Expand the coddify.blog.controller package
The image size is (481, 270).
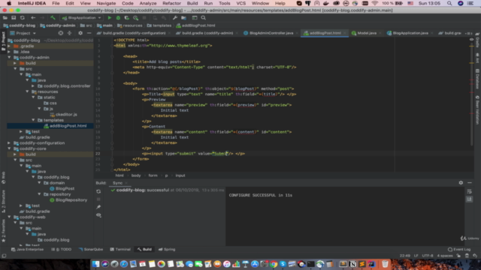pyautogui.click(x=33, y=86)
